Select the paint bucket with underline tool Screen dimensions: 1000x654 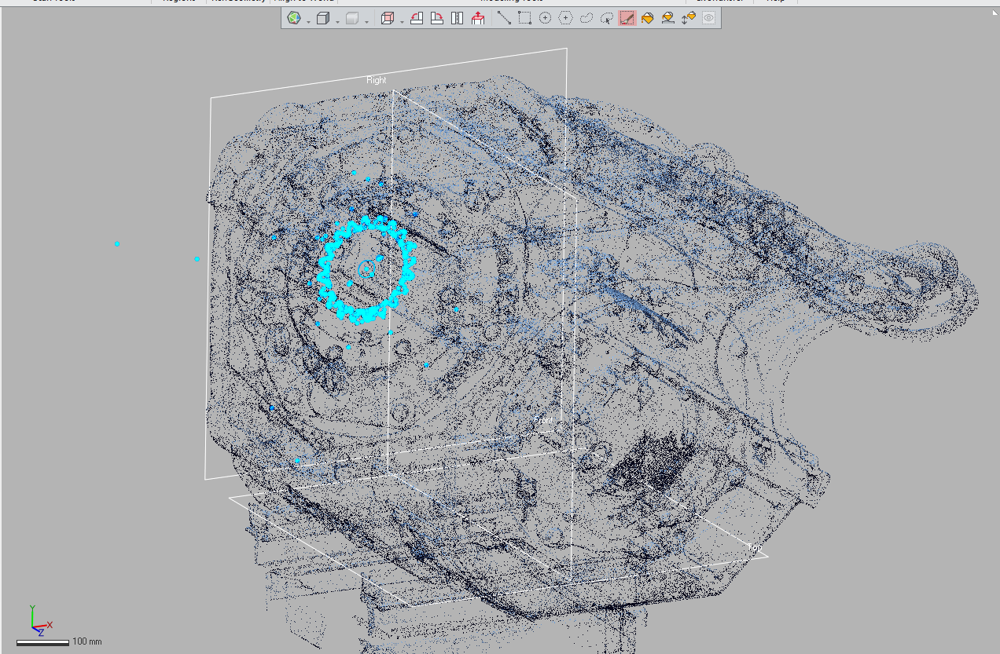click(x=667, y=18)
